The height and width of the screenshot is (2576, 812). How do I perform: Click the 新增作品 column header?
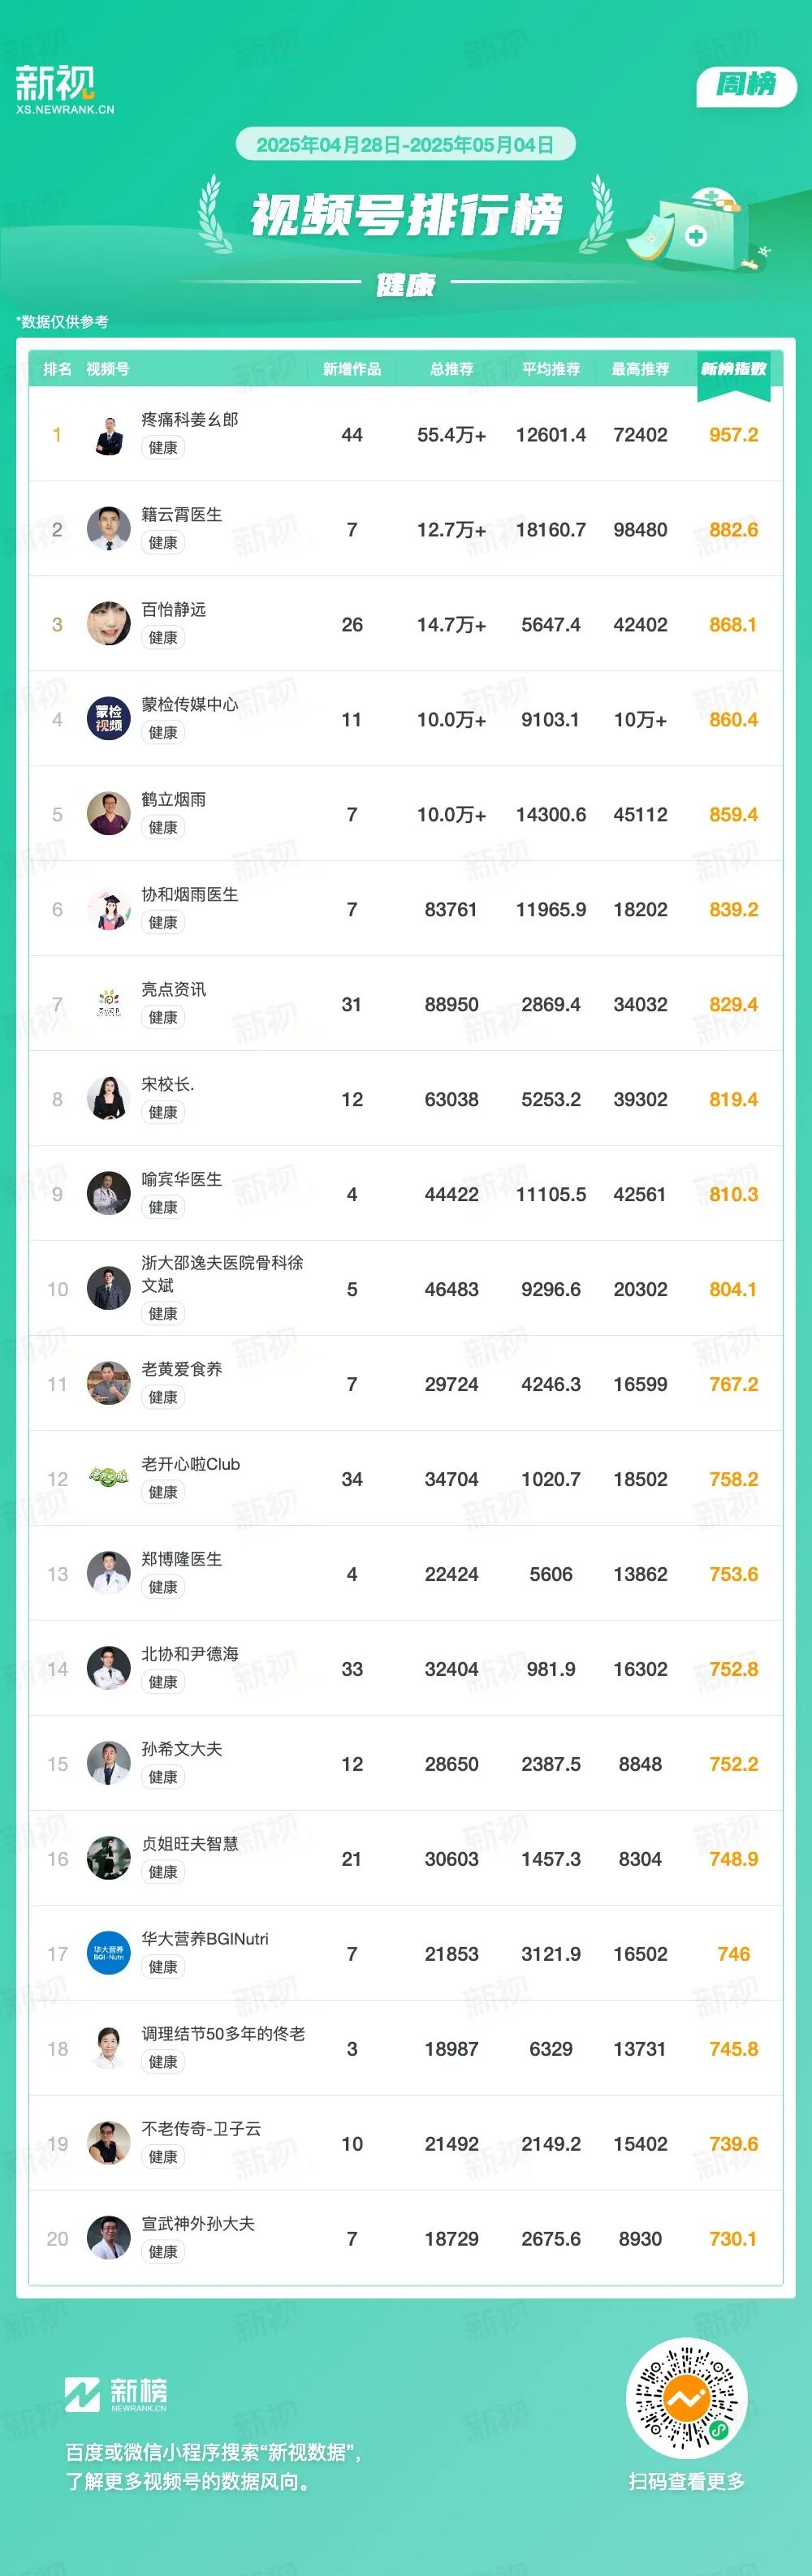click(x=351, y=369)
